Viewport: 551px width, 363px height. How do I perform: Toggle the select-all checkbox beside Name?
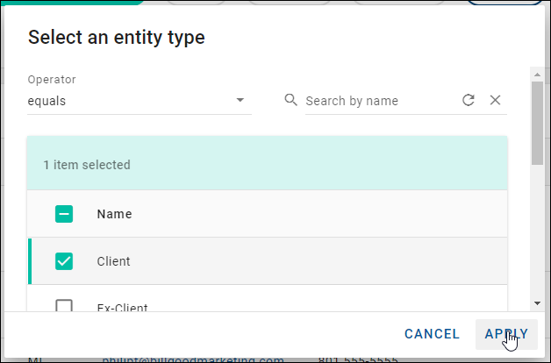point(64,213)
